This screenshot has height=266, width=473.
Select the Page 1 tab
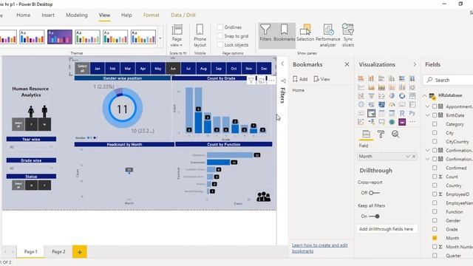(31, 251)
